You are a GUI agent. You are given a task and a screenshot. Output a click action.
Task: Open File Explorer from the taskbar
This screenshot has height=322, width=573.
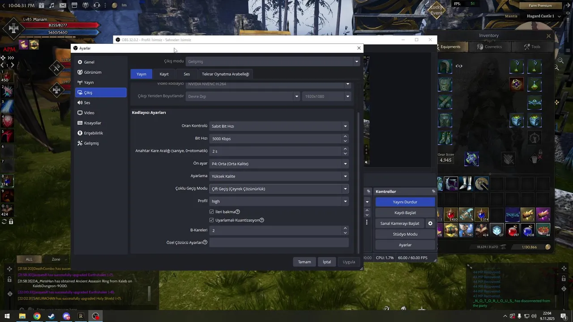22,316
